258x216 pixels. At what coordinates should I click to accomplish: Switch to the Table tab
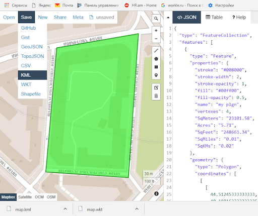(214, 17)
